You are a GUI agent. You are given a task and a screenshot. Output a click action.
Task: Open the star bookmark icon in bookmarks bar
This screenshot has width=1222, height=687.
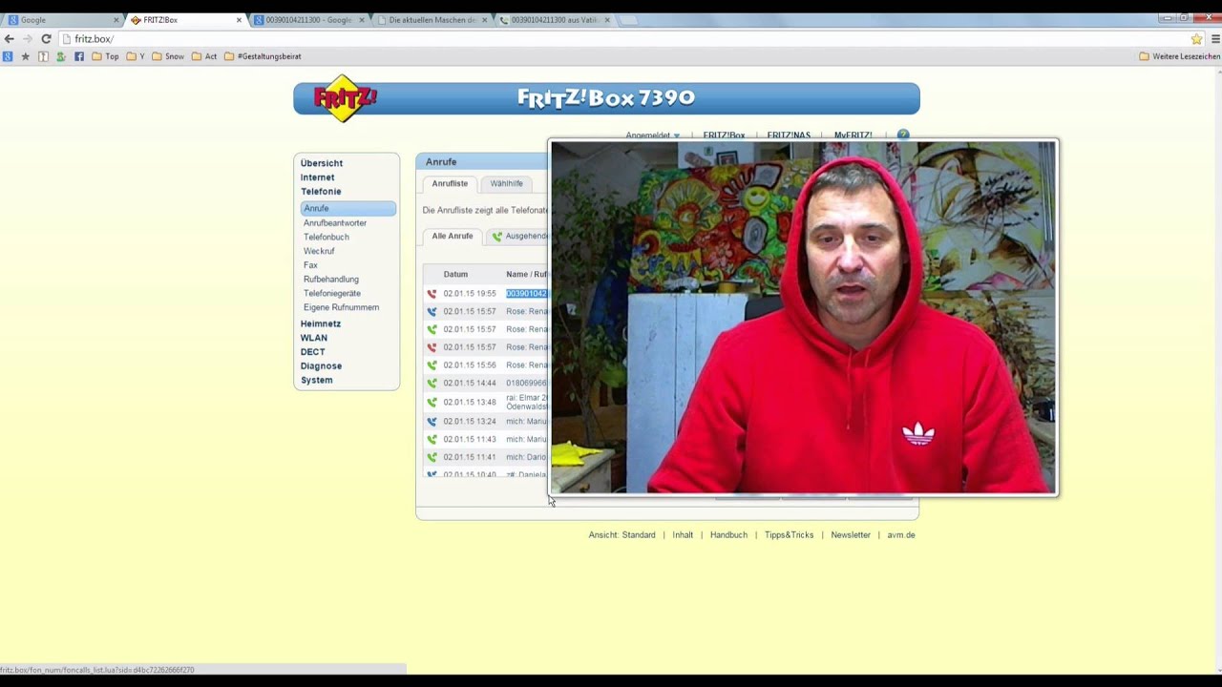(x=26, y=56)
